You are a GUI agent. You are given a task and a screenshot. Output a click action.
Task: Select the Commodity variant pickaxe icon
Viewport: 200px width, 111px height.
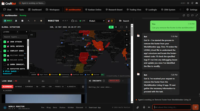[x=28, y=21]
